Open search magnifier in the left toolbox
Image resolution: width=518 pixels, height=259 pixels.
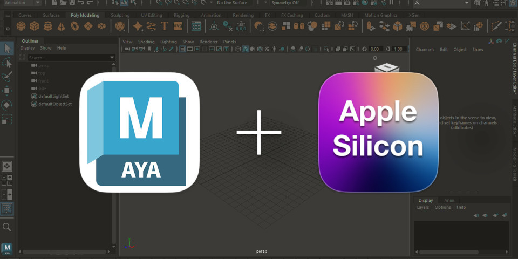[7, 227]
